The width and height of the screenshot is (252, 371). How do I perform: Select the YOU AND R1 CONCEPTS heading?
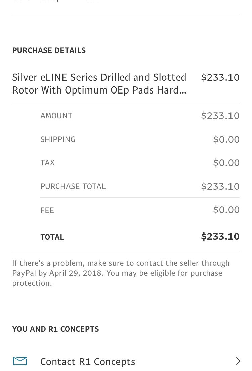(x=55, y=329)
